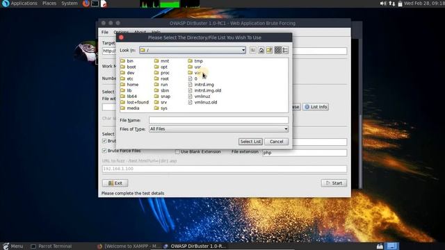Select the mnt folder

pos(161,61)
